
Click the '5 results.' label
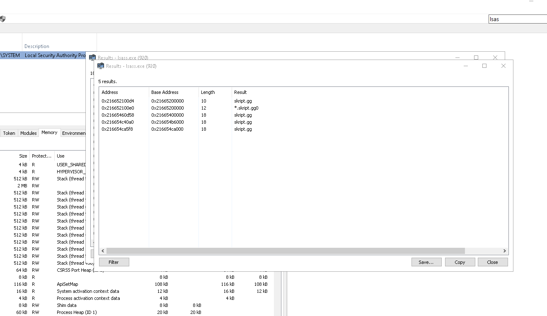click(107, 81)
